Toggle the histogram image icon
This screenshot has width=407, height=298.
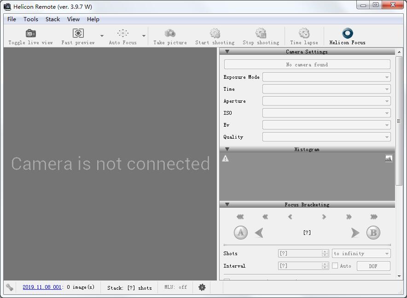(x=389, y=158)
